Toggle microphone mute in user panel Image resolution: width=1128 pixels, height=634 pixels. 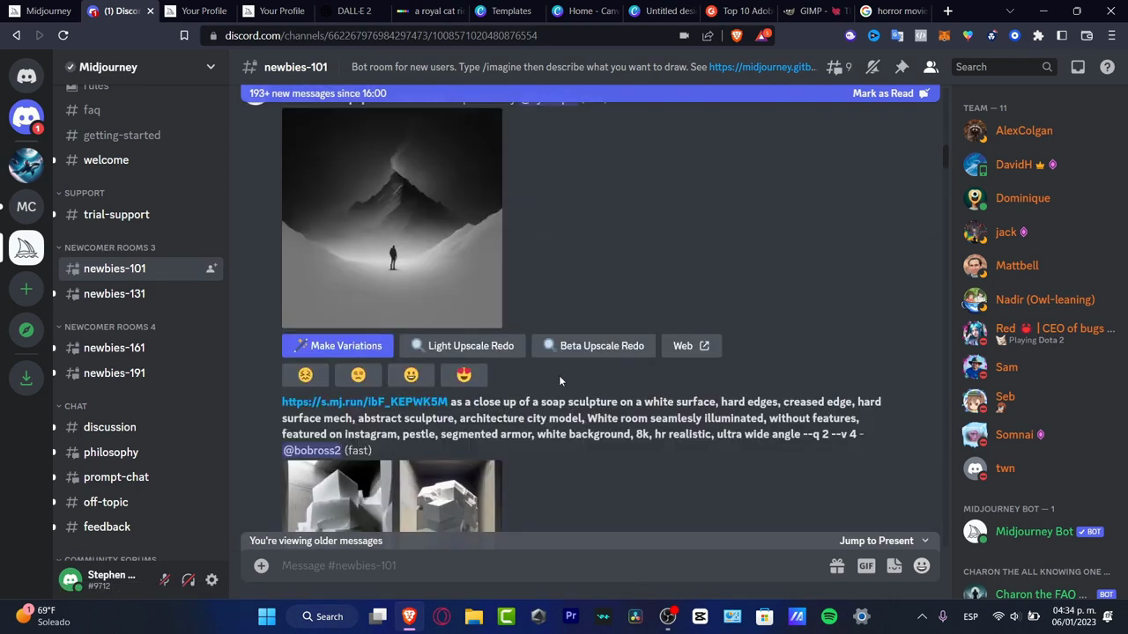pyautogui.click(x=164, y=579)
